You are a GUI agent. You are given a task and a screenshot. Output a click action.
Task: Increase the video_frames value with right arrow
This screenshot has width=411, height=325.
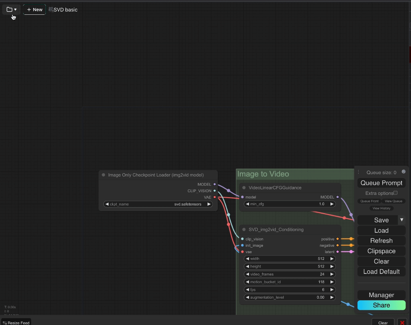point(332,274)
